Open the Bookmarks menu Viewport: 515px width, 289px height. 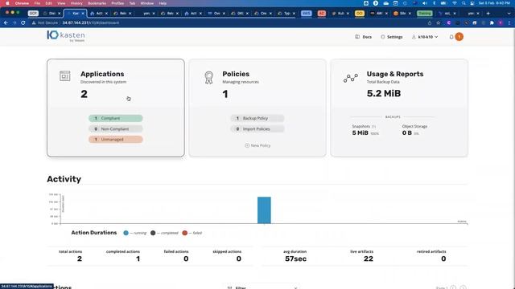pos(97,3)
